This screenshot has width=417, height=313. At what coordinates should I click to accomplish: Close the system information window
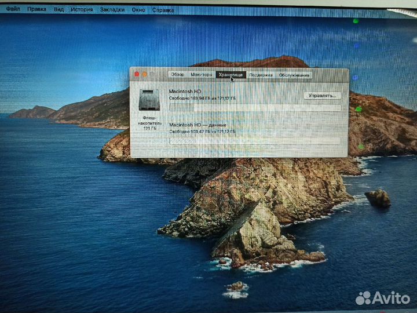click(x=137, y=74)
